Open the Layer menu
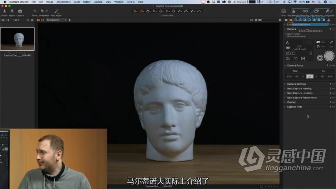This screenshot has height=189, width=336. pos(77,2)
